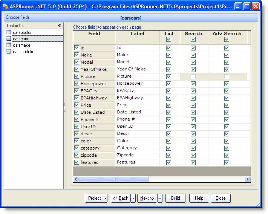Uncheck the features field checkbox
The width and height of the screenshot is (268, 214).
pyautogui.click(x=77, y=162)
